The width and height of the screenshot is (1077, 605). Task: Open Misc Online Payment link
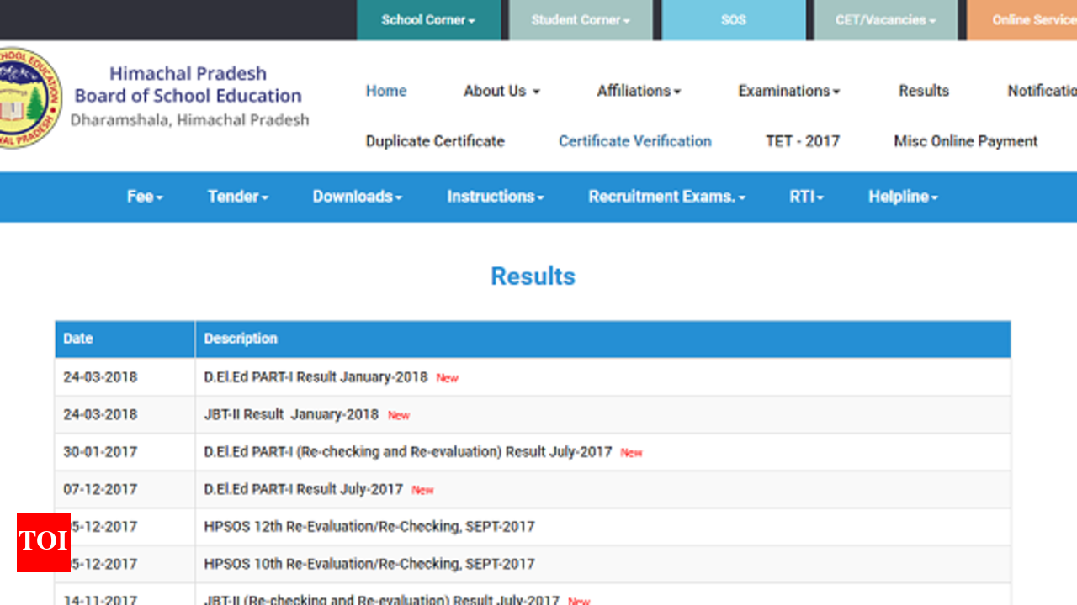[965, 141]
